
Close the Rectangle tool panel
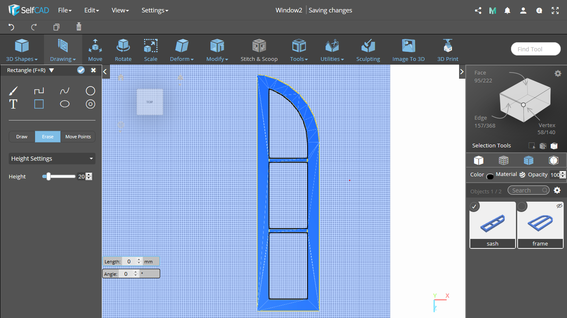tap(93, 70)
